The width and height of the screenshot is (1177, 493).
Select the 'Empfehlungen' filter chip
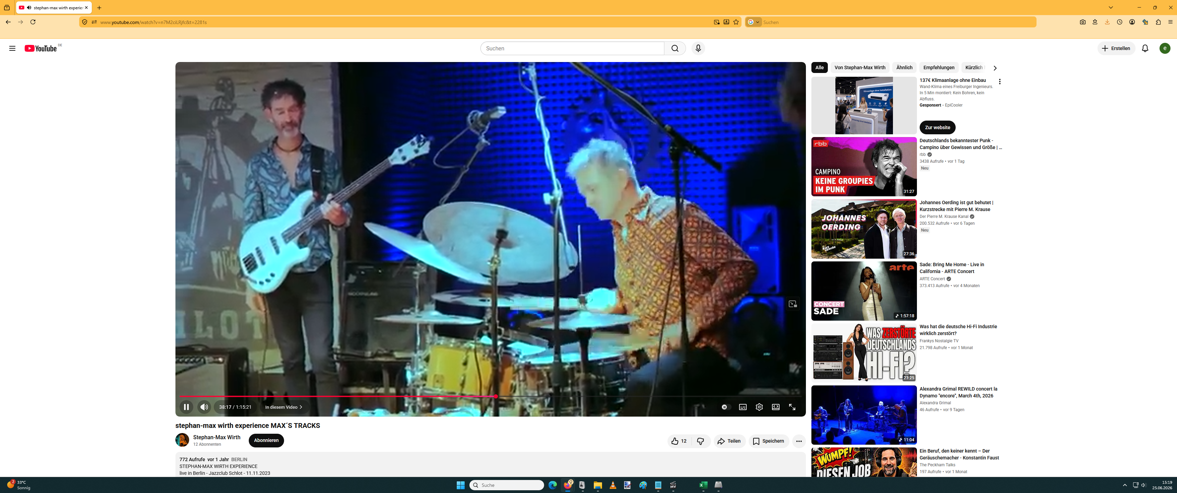point(939,67)
